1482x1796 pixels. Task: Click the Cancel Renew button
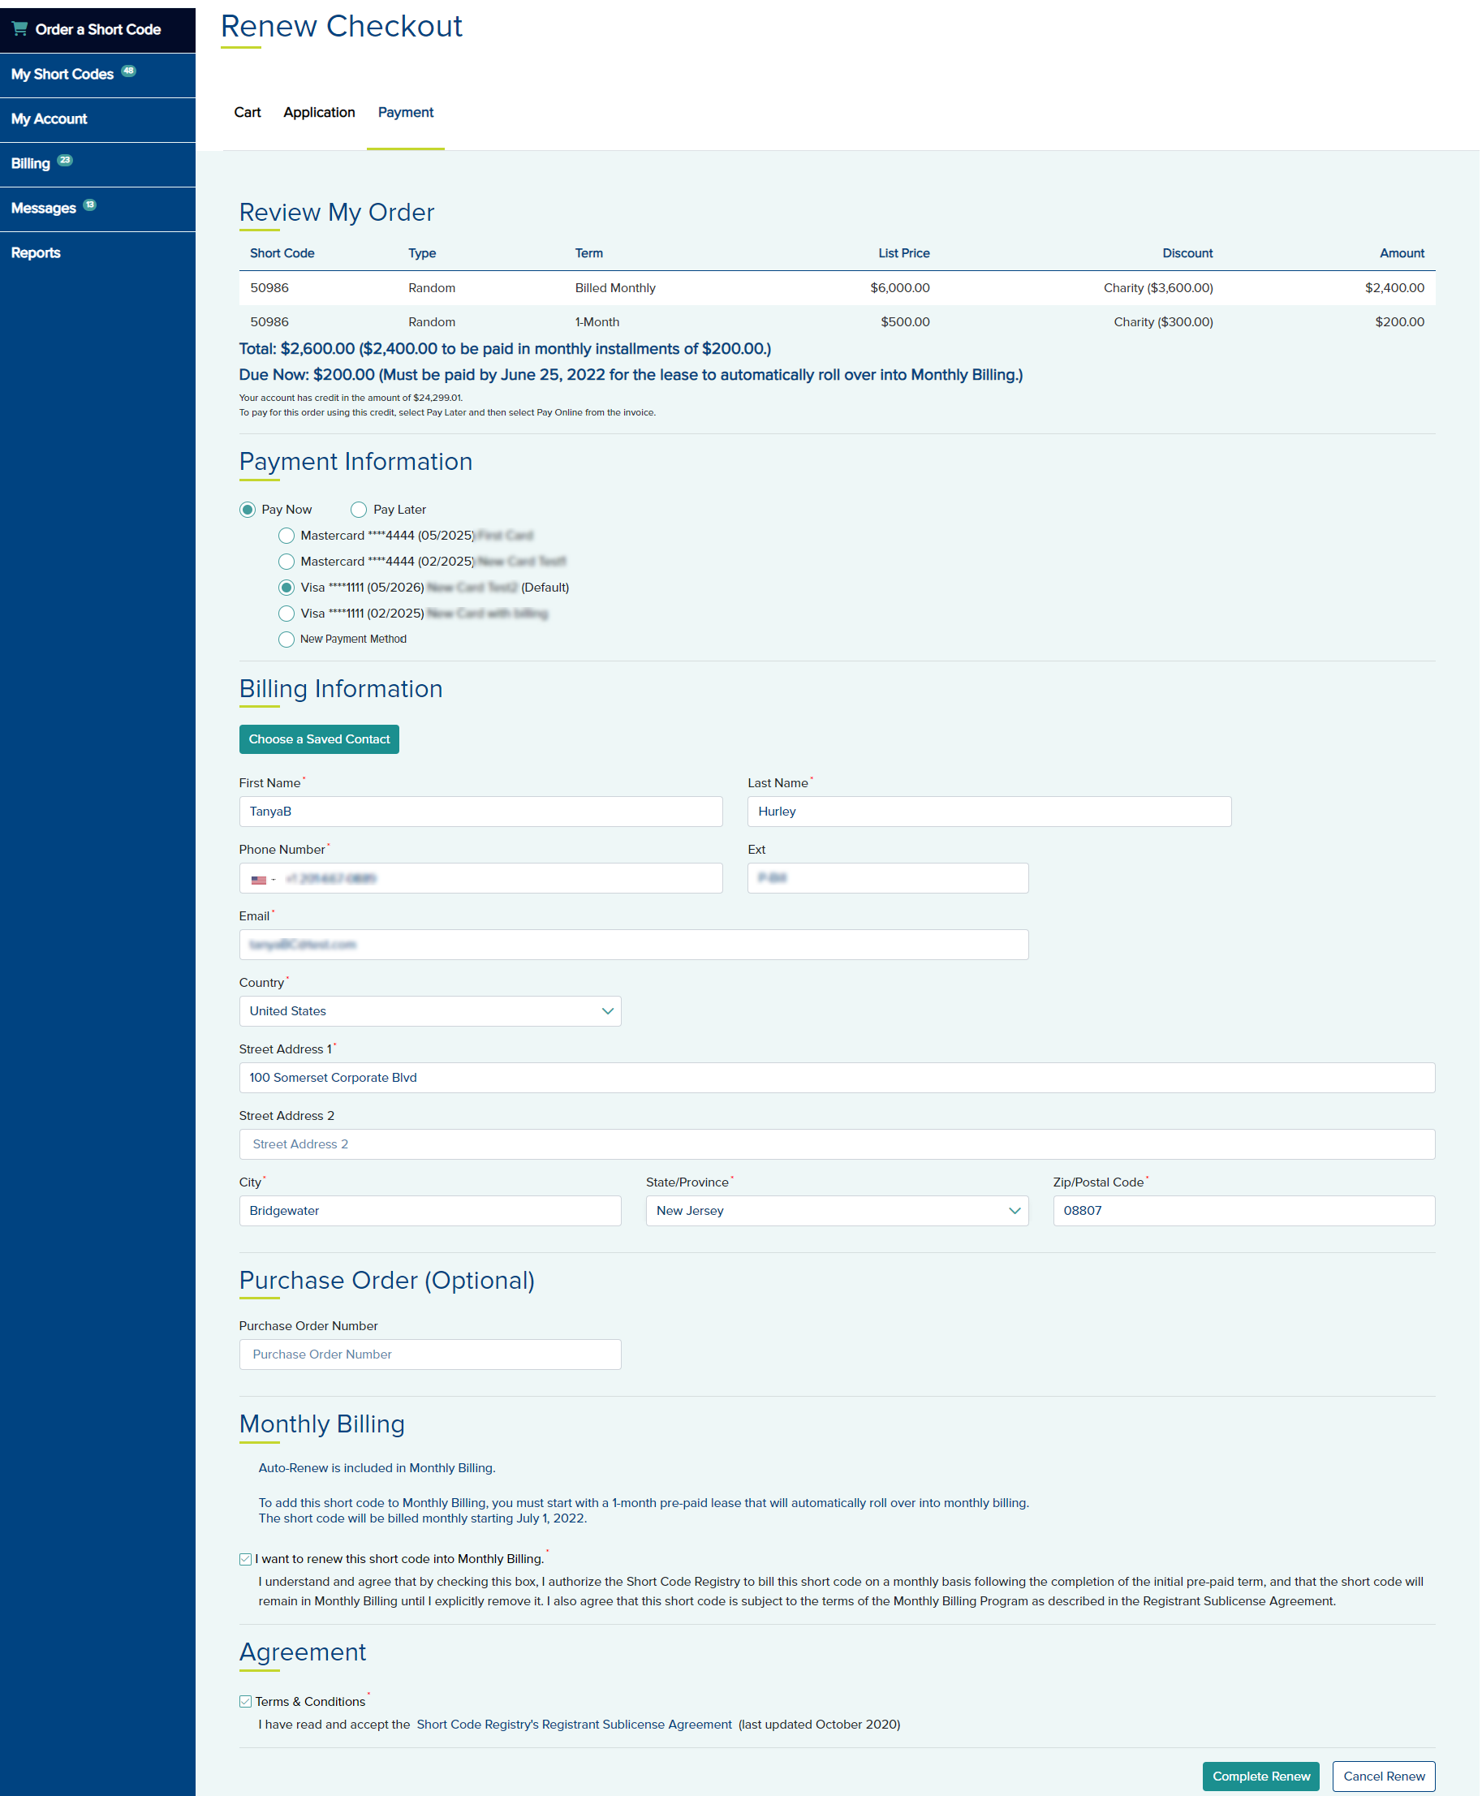point(1384,1777)
